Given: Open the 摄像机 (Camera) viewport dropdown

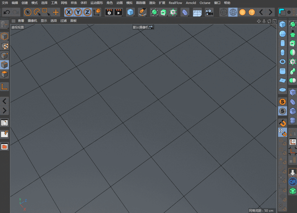Looking at the screenshot, I should pos(32,21).
